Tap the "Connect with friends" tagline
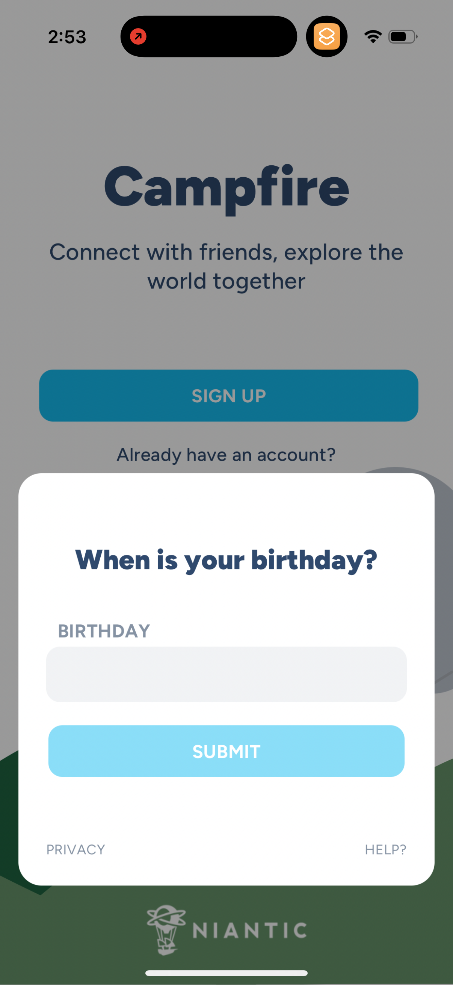The width and height of the screenshot is (453, 985). pyautogui.click(x=226, y=266)
